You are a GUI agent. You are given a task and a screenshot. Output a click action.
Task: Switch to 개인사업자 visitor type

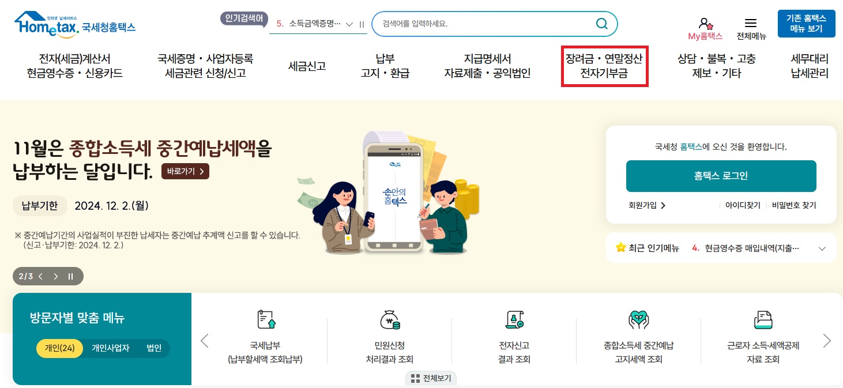point(111,348)
